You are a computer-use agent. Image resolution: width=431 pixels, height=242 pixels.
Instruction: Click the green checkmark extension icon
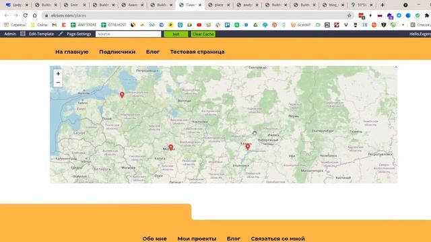418,15
